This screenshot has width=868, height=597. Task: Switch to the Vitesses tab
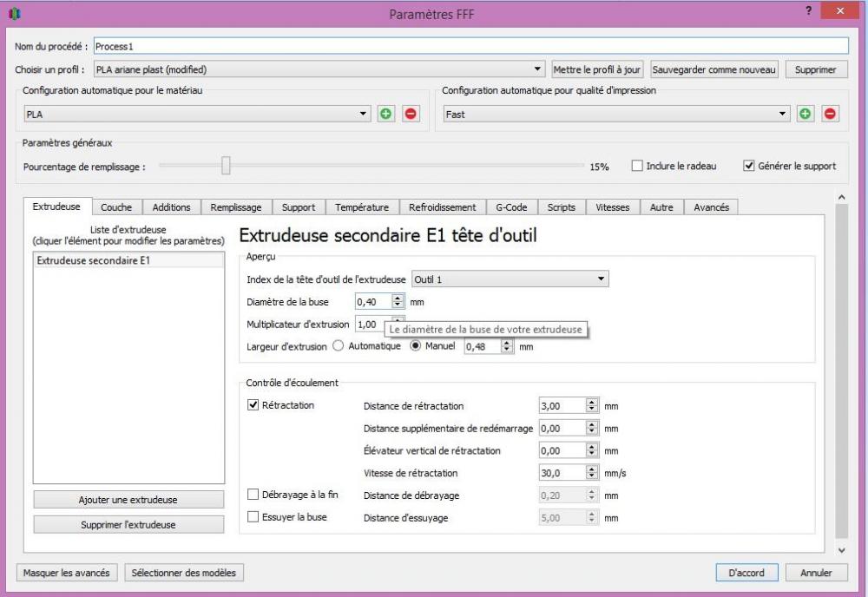tap(612, 207)
